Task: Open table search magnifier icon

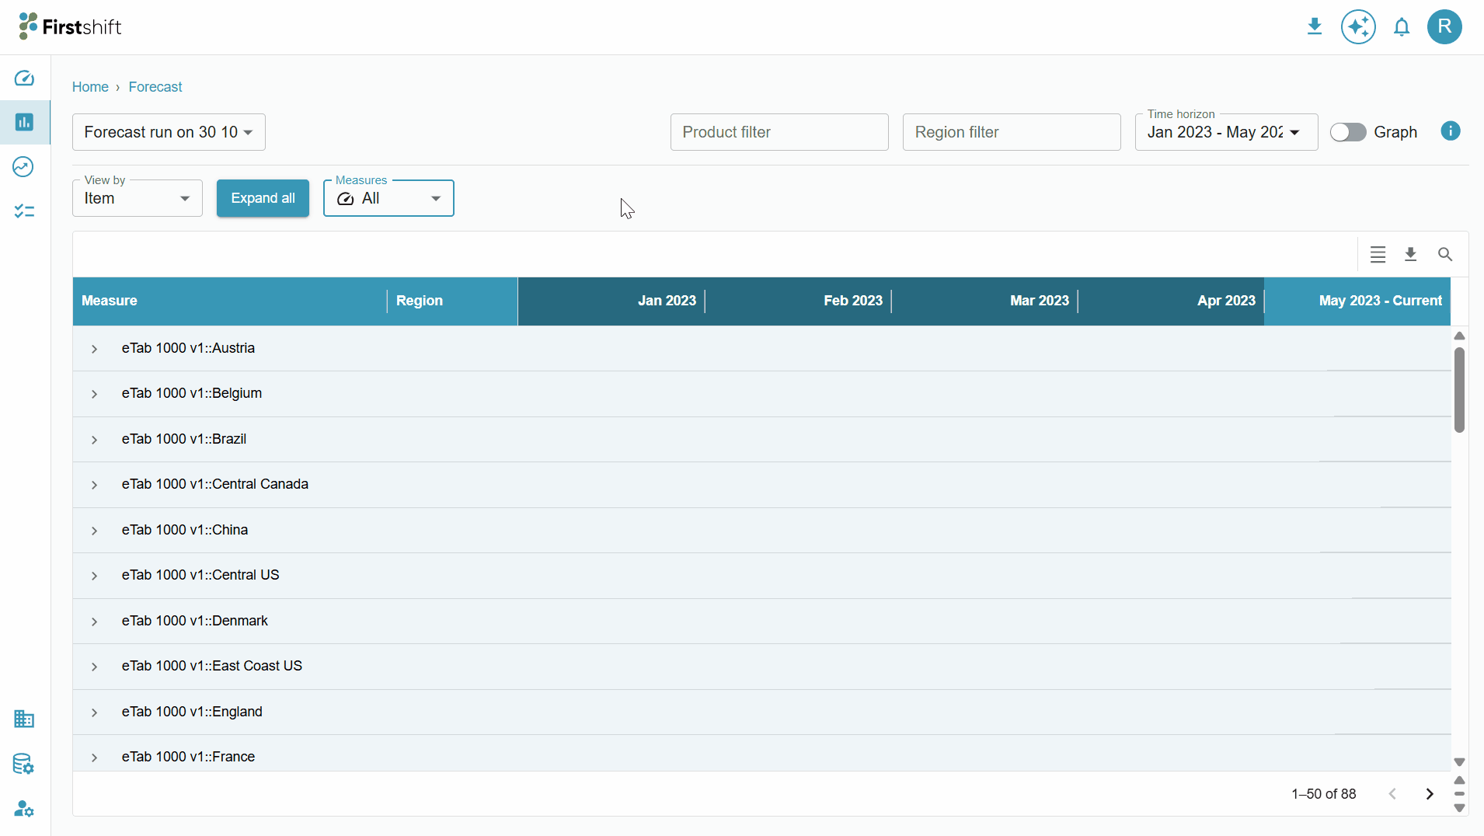Action: (1445, 254)
